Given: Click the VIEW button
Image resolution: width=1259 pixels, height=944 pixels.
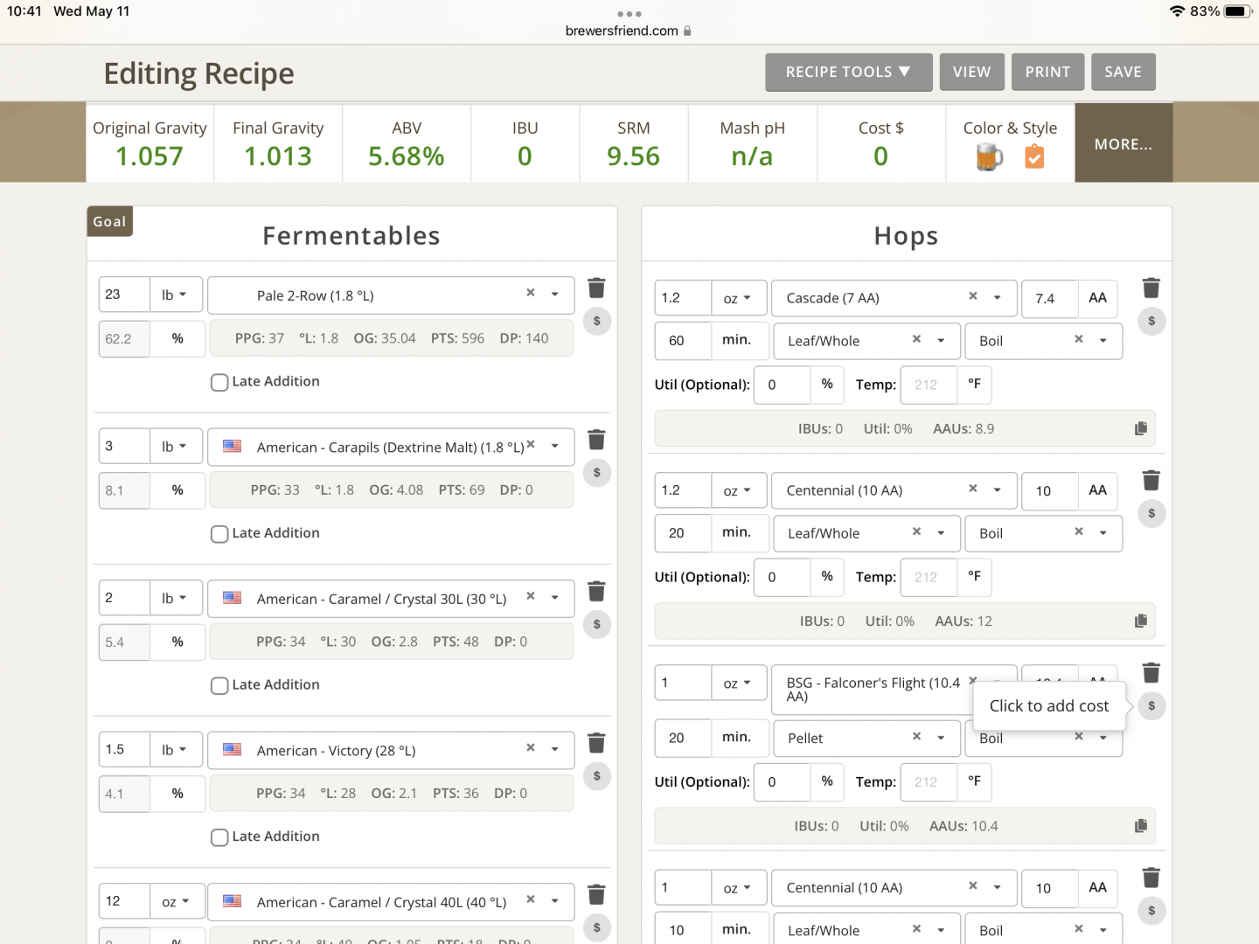Looking at the screenshot, I should pos(971,72).
